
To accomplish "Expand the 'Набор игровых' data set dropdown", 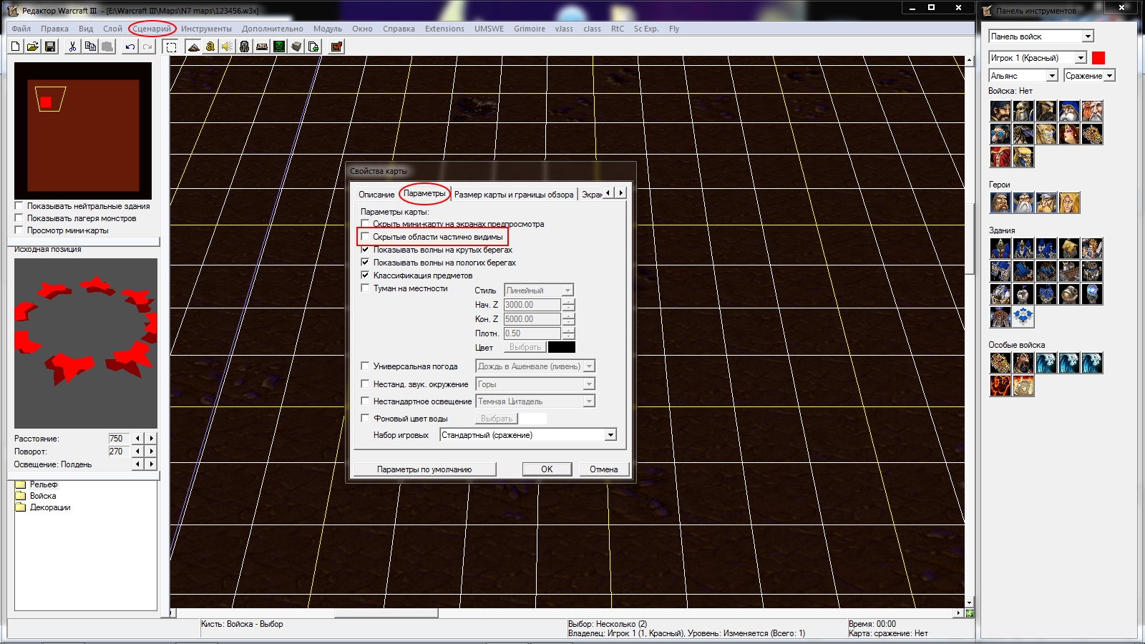I will (610, 435).
